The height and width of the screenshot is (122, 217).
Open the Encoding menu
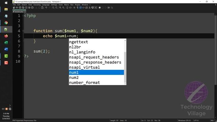click(37, 5)
